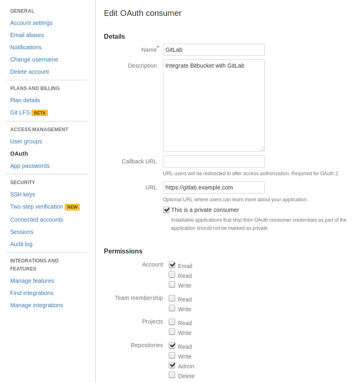View Plan details under Plans and Billing
Viewport: 352px width, 383px height.
pos(25,100)
